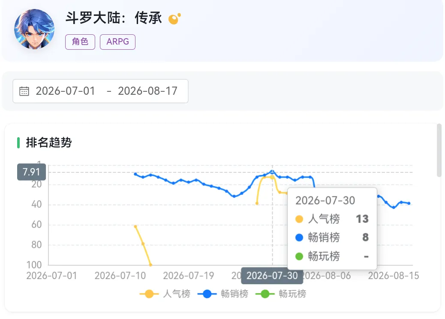445x319 pixels.
Task: Click the page vertical scrollbar thumb
Action: [439, 150]
